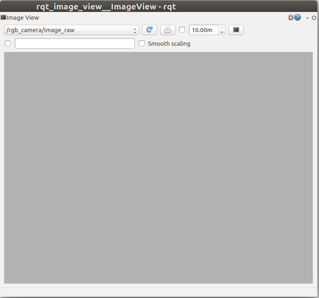
Task: Decrease the 10.00m value with the down arrow
Action: [222, 33]
